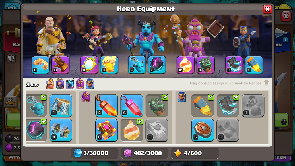The height and width of the screenshot is (166, 295).
Task: Close the Hero Equipment window
Action: (x=267, y=9)
